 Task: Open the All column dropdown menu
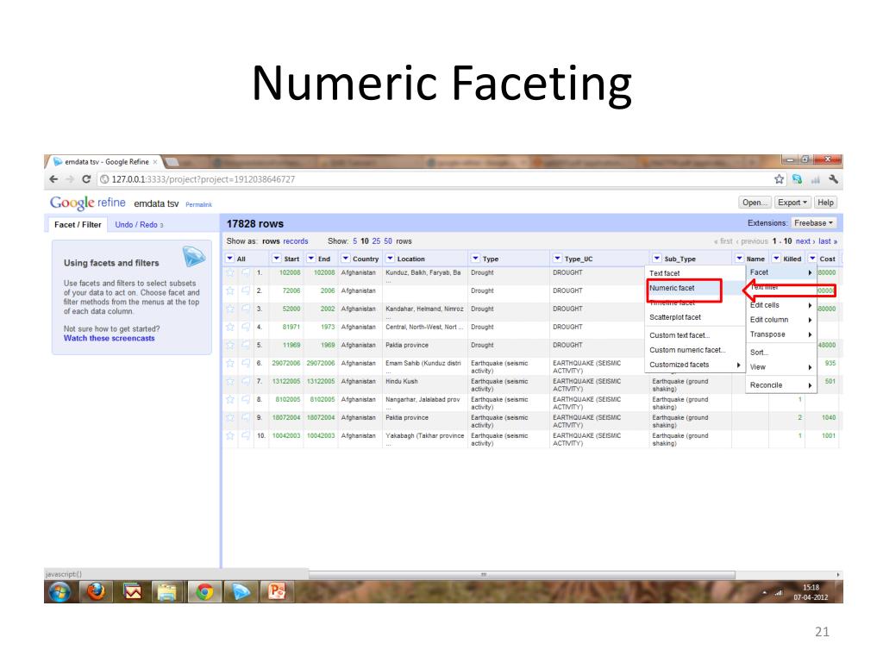click(x=229, y=259)
